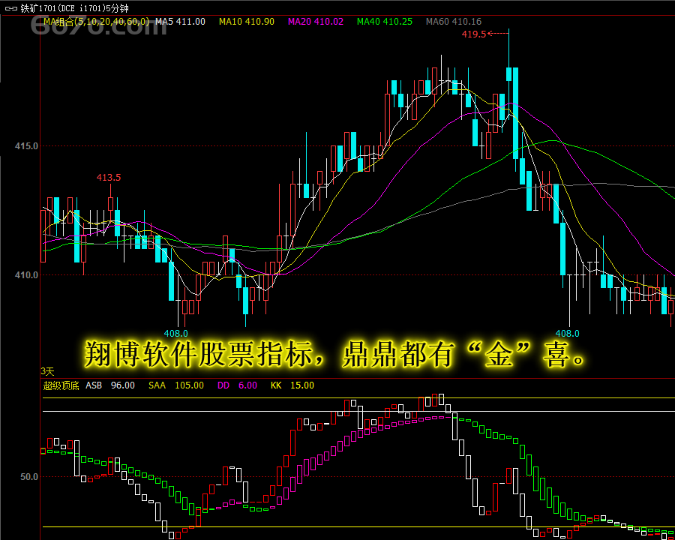Select the MA40 410.25 value
675x540 pixels.
pos(385,22)
